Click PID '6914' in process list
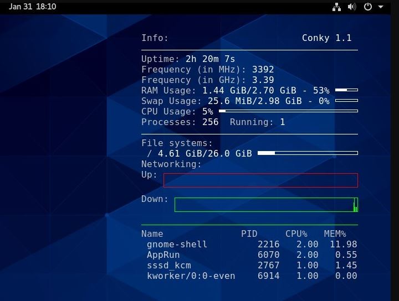 268,276
